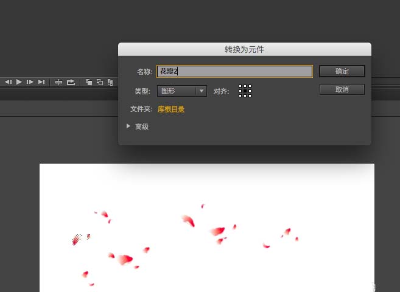This screenshot has height=292, width=400.
Task: Select the top-left 对齐 registration point
Action: click(240, 86)
